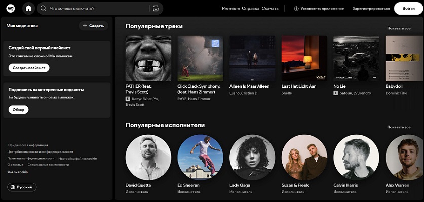Open the Laat Het Licht Aan cover
The height and width of the screenshot is (202, 424).
304,59
